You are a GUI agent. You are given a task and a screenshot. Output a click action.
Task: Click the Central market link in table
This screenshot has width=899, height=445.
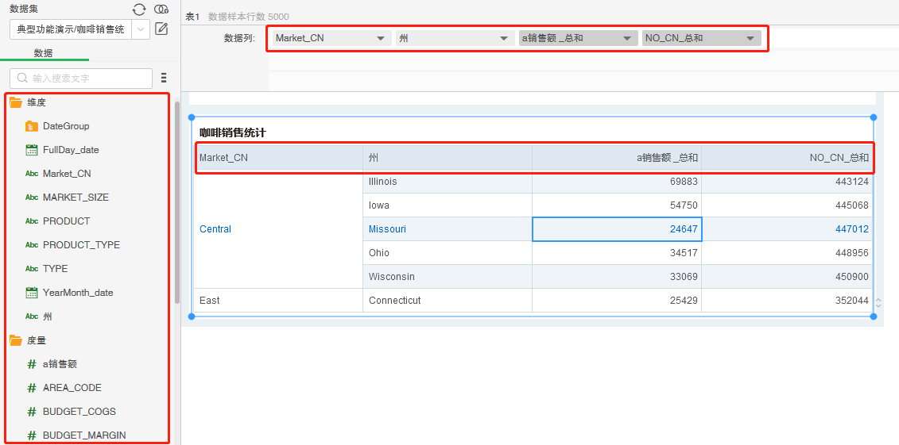[x=215, y=229]
